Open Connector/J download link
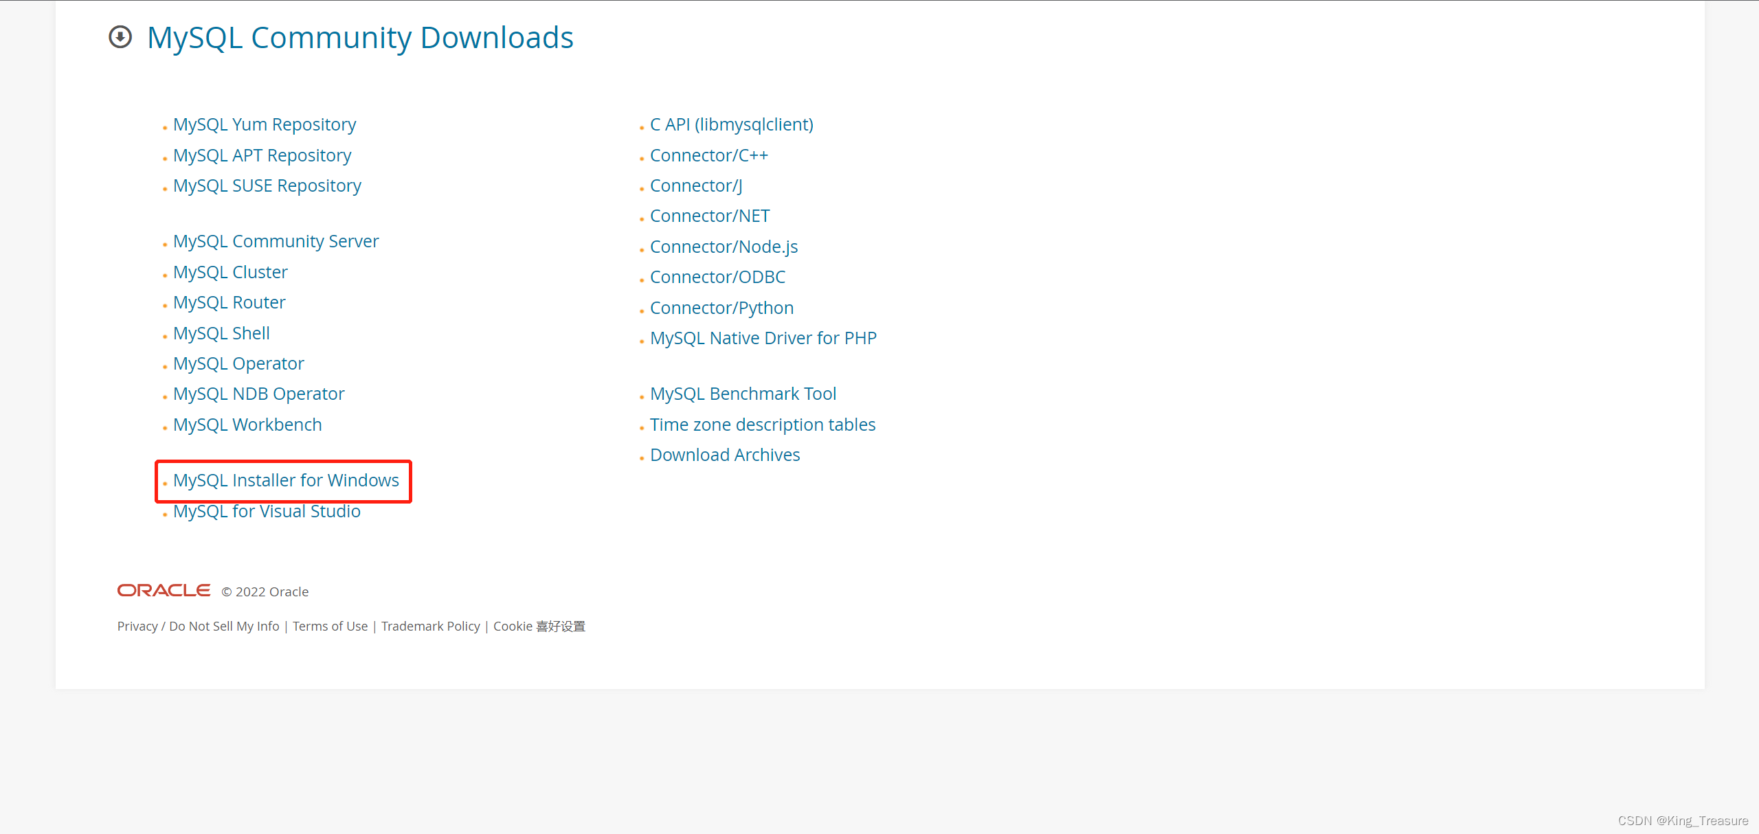Viewport: 1759px width, 834px height. pyautogui.click(x=695, y=185)
